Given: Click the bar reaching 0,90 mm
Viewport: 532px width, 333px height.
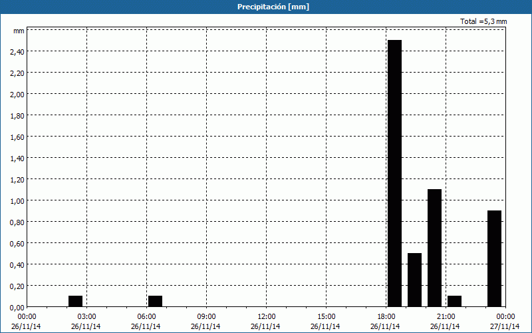Looking at the screenshot, I should pyautogui.click(x=494, y=258).
